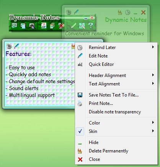This screenshot has width=160, height=167.
Task: Click the first icon in Dynamic Notes toolbar
Action: [x=14, y=26]
